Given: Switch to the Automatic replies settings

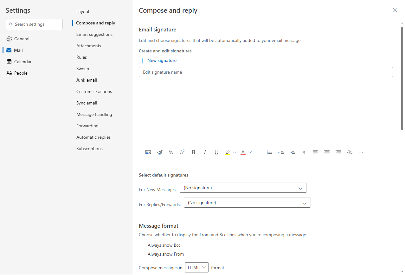Looking at the screenshot, I should (x=93, y=137).
